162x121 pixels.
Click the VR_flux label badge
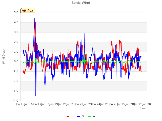28,10
